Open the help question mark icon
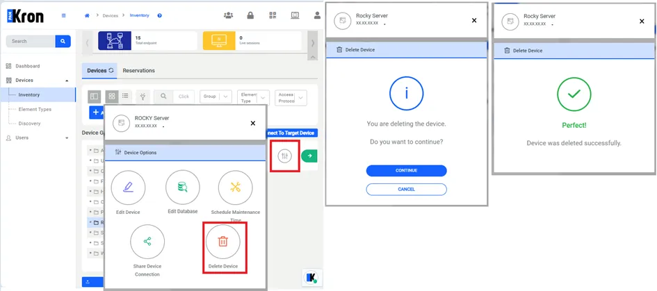The height and width of the screenshot is (291, 657). coord(160,15)
